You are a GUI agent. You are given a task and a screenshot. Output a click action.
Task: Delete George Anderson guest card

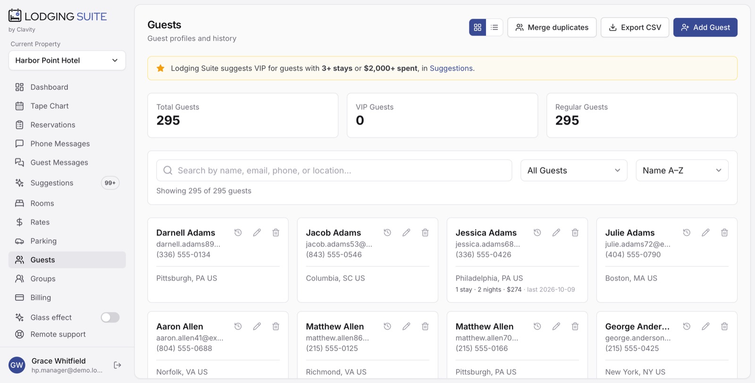tap(724, 326)
